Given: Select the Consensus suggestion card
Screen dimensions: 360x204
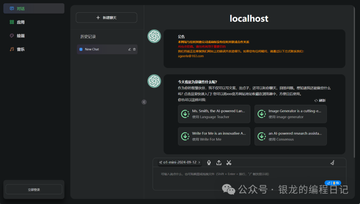Looking at the screenshot, I should click(x=290, y=136).
